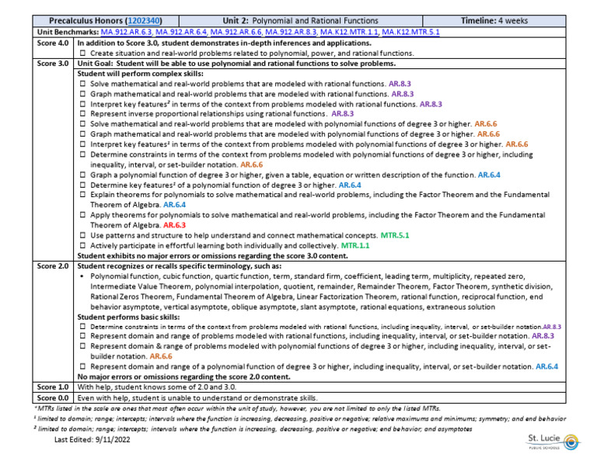Open the MA.912.AR.8.3 benchmark link
Screen dimensions: 597x461
(291, 32)
